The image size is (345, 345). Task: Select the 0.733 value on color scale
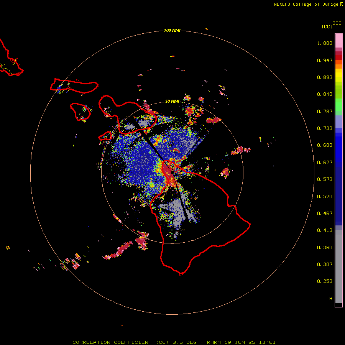(x=325, y=128)
